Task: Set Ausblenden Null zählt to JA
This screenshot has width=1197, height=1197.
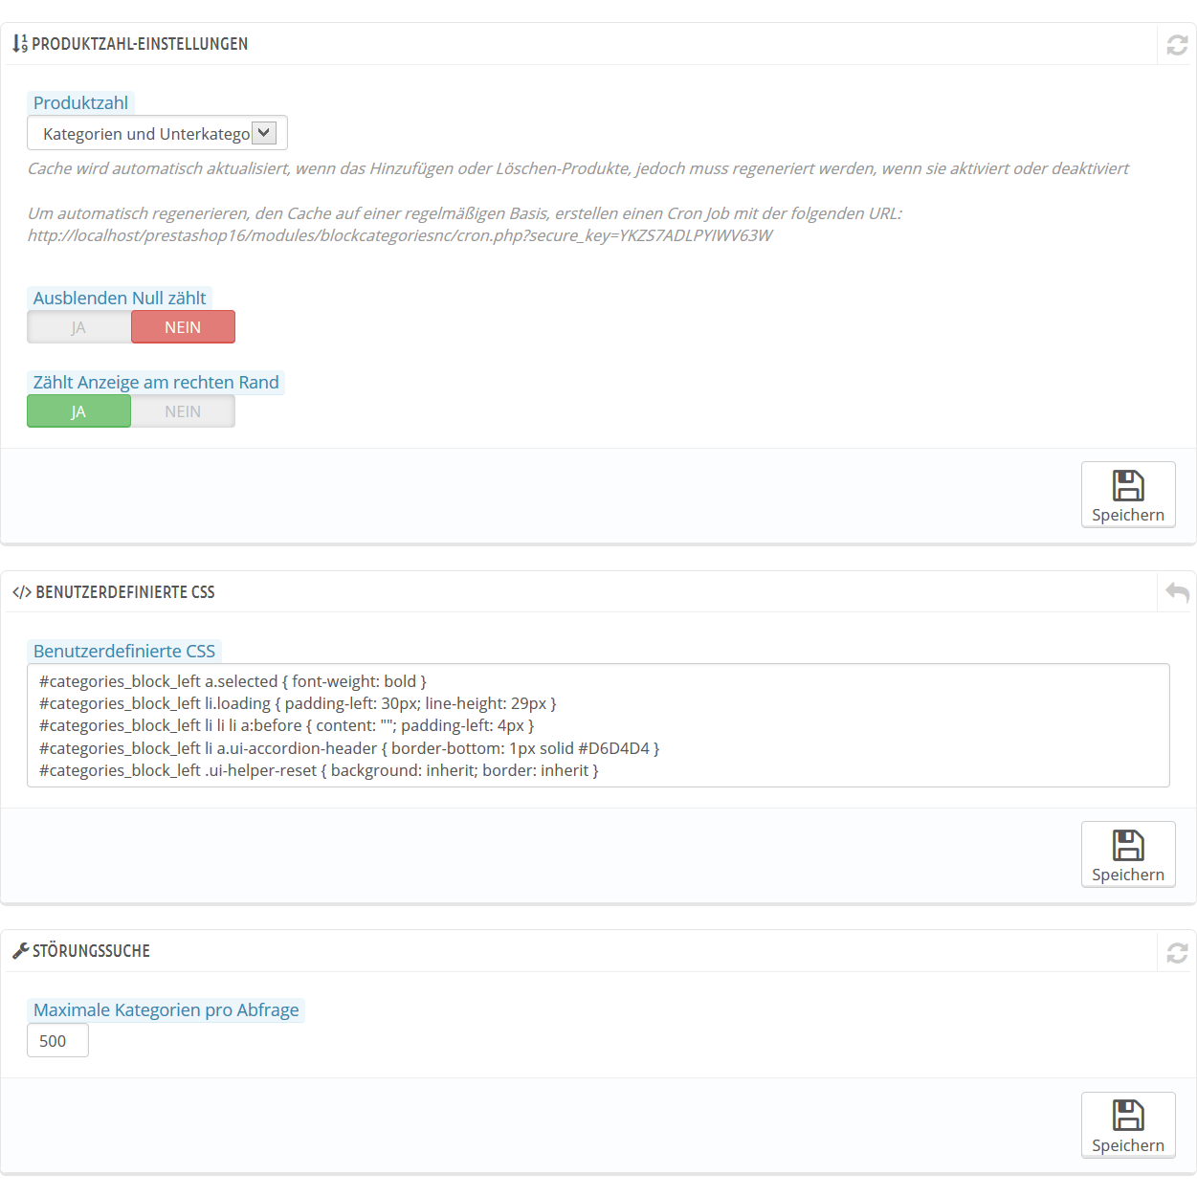Action: 79,327
